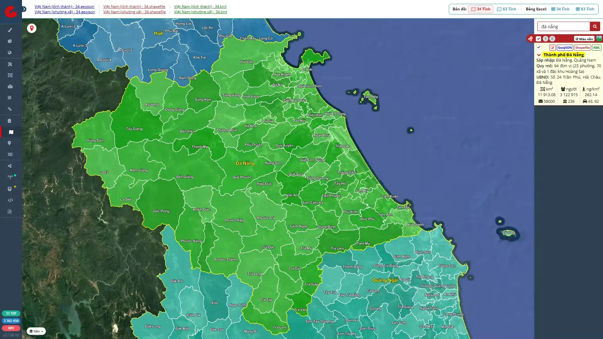Open the train transit icon
Screen dimensions: 603x339
[x=10, y=189]
